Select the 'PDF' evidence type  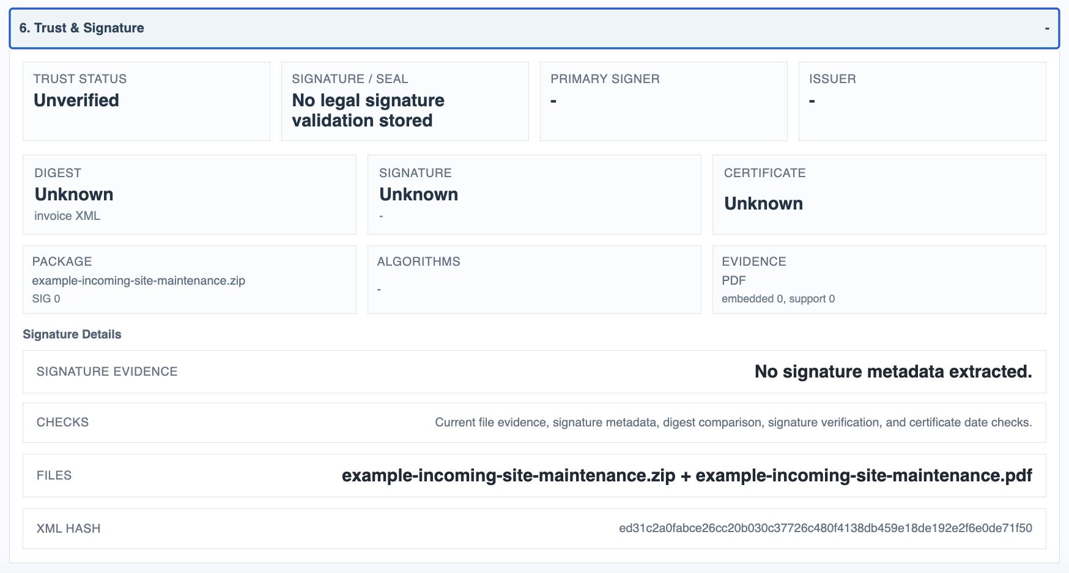[x=734, y=280]
